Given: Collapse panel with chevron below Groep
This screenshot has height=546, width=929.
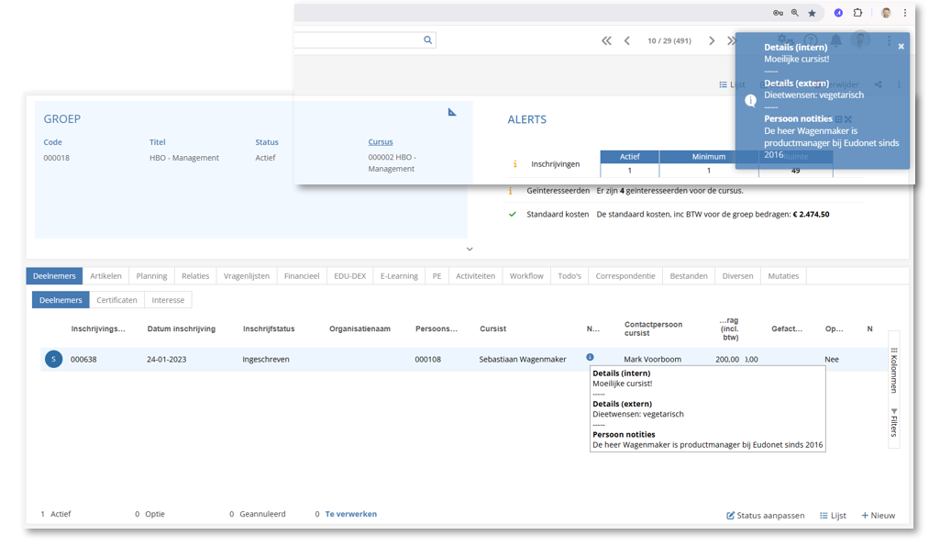Looking at the screenshot, I should pos(470,249).
